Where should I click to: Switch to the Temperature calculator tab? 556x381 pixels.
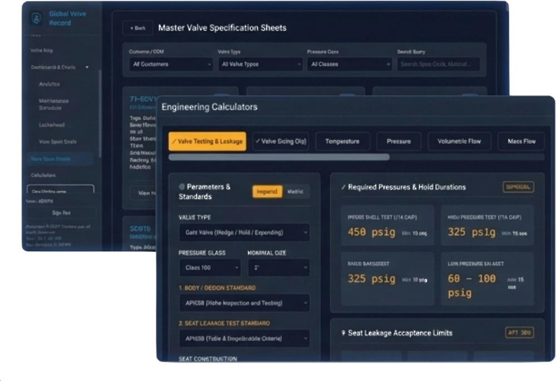click(342, 141)
